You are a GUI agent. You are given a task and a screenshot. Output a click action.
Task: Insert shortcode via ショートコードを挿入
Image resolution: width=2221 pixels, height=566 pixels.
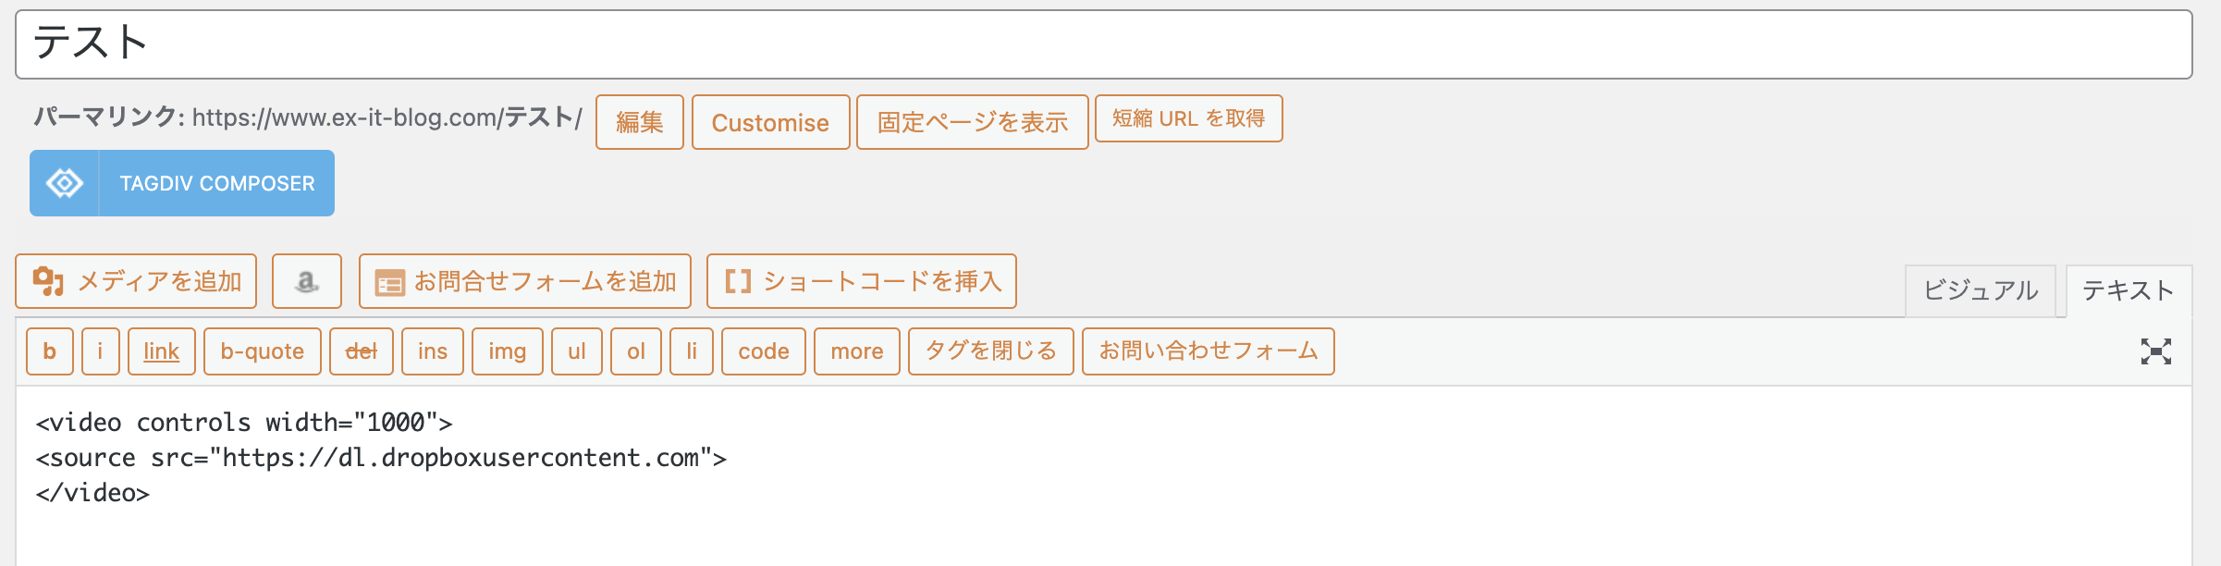click(862, 281)
